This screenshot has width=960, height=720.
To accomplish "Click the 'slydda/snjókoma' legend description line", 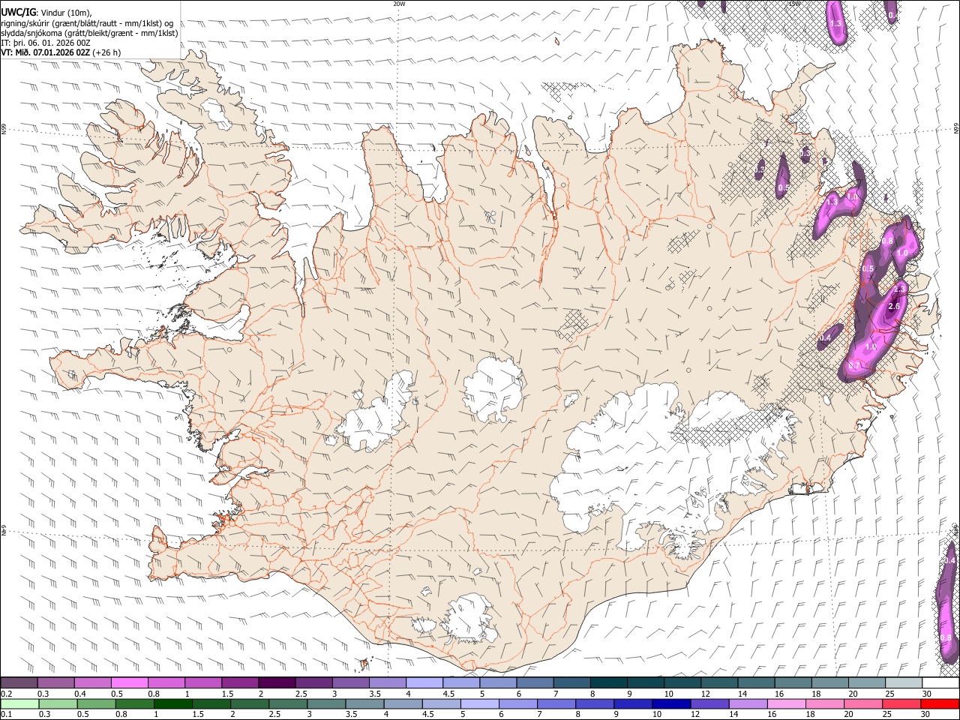I will (89, 33).
